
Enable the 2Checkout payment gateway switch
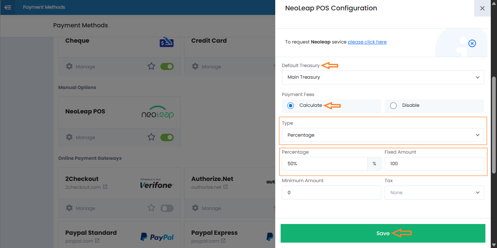coord(167,208)
